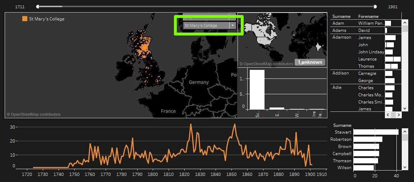The height and width of the screenshot is (182, 414).
Task: Click the 1800 tick on the timeline axis
Action: click(153, 174)
